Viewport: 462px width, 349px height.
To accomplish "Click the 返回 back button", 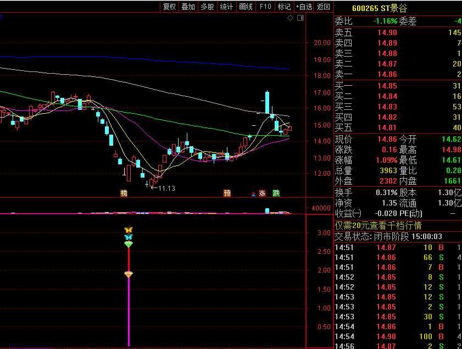I will tap(323, 7).
